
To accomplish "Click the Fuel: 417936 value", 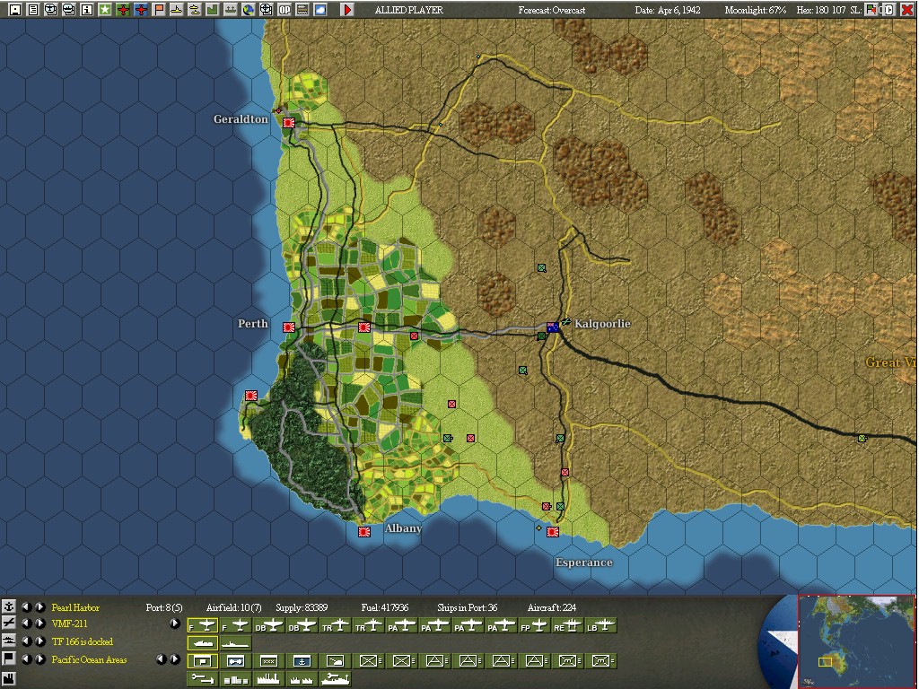I will 385,607.
